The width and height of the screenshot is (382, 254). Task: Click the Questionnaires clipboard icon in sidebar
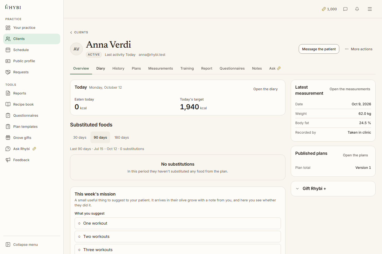pos(8,116)
